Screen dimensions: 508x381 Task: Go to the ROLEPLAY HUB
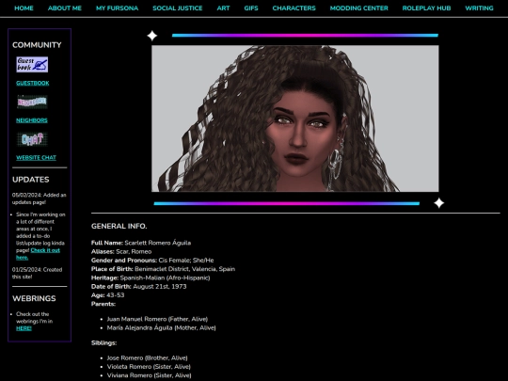coord(426,8)
